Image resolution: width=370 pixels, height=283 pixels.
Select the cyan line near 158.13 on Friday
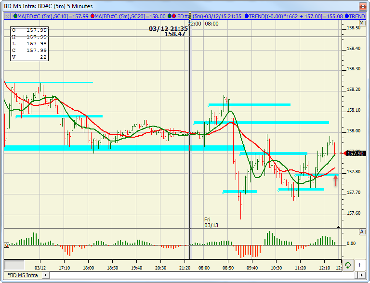tap(250, 105)
